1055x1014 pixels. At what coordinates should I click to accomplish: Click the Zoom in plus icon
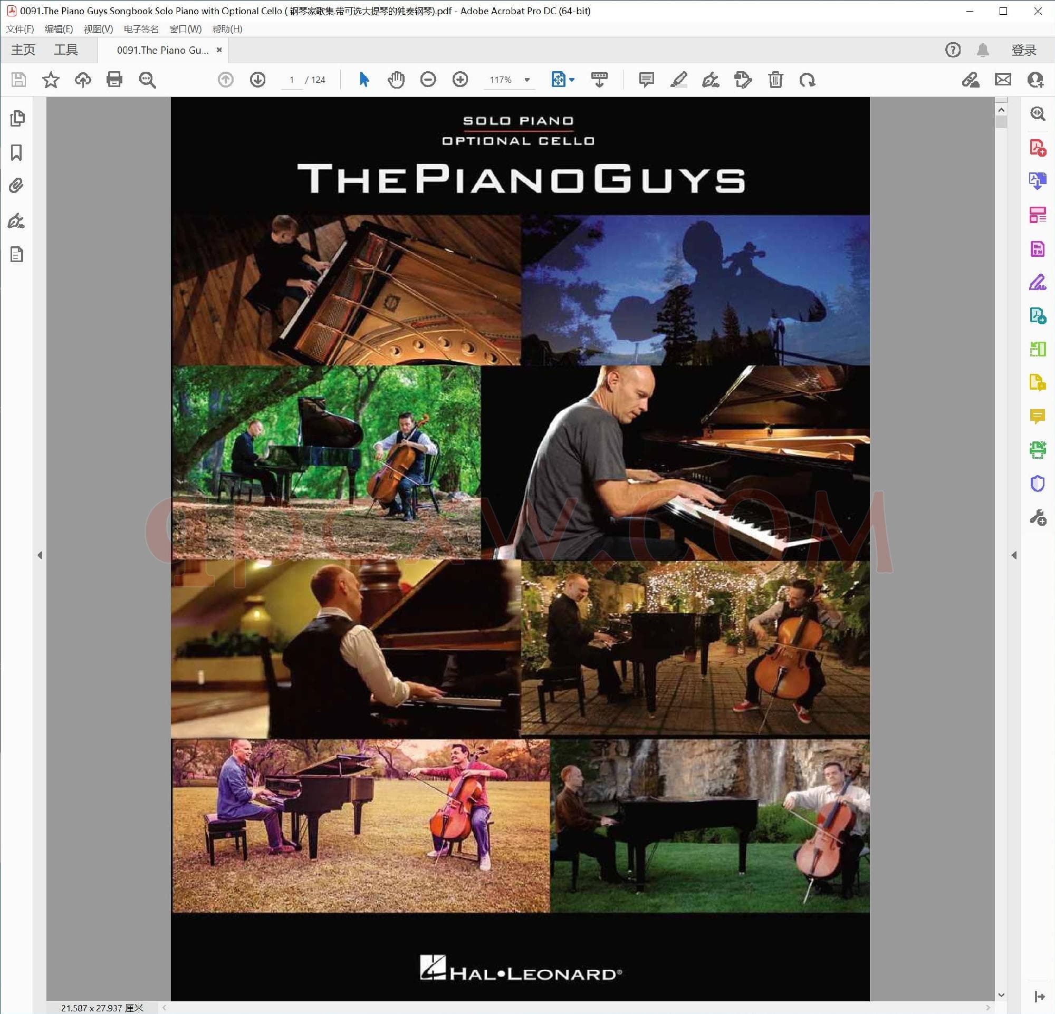(x=460, y=80)
